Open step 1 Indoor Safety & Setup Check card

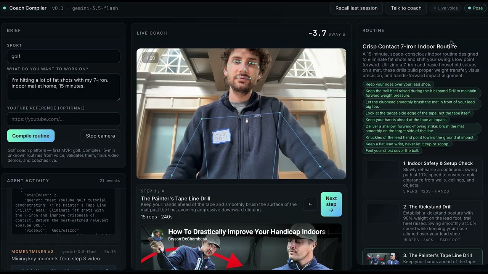422,177
